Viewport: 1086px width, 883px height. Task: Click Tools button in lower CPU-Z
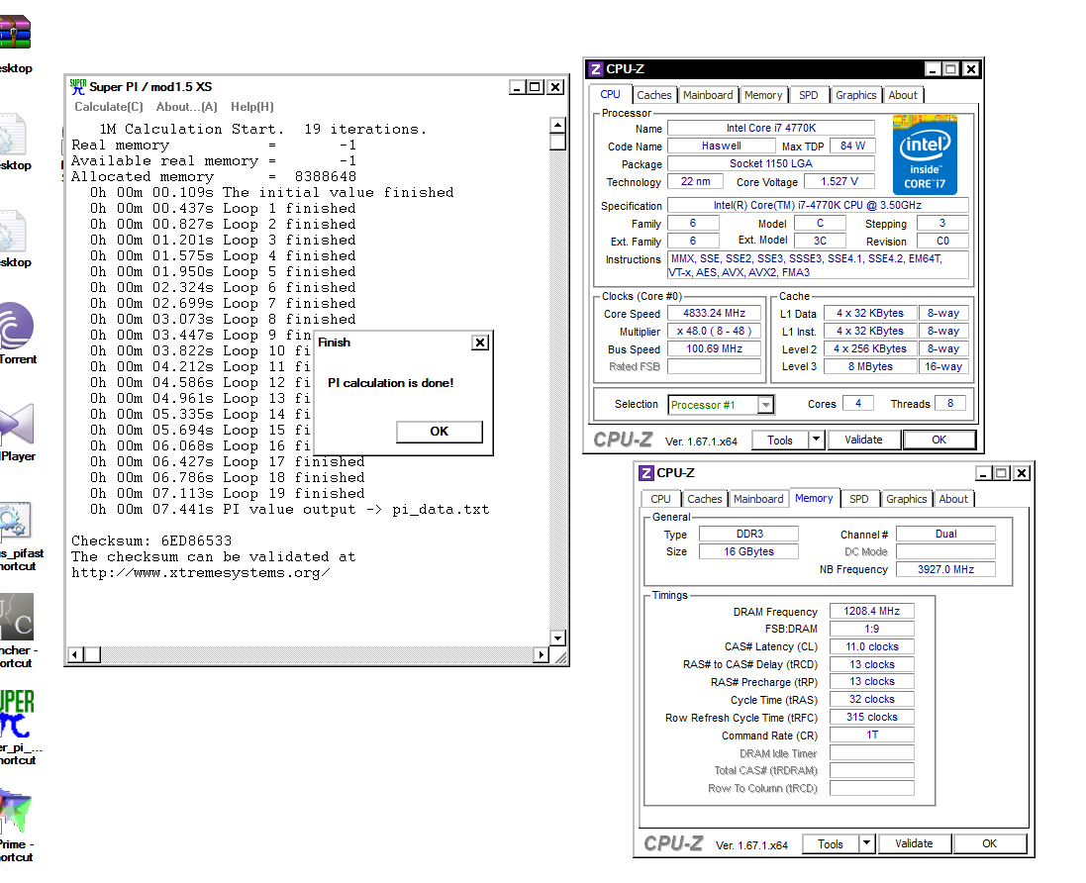[x=831, y=843]
